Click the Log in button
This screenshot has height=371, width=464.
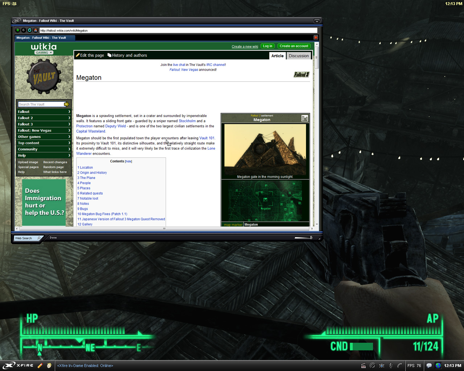click(268, 46)
